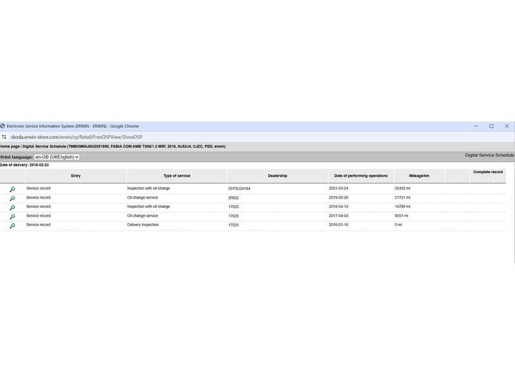The width and height of the screenshot is (515, 386).
Task: Maximize the Chrome popup window
Action: (x=491, y=126)
